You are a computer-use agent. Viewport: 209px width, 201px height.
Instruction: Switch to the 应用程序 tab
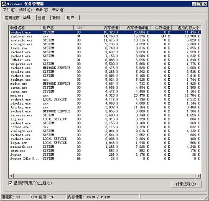[x=12, y=18]
